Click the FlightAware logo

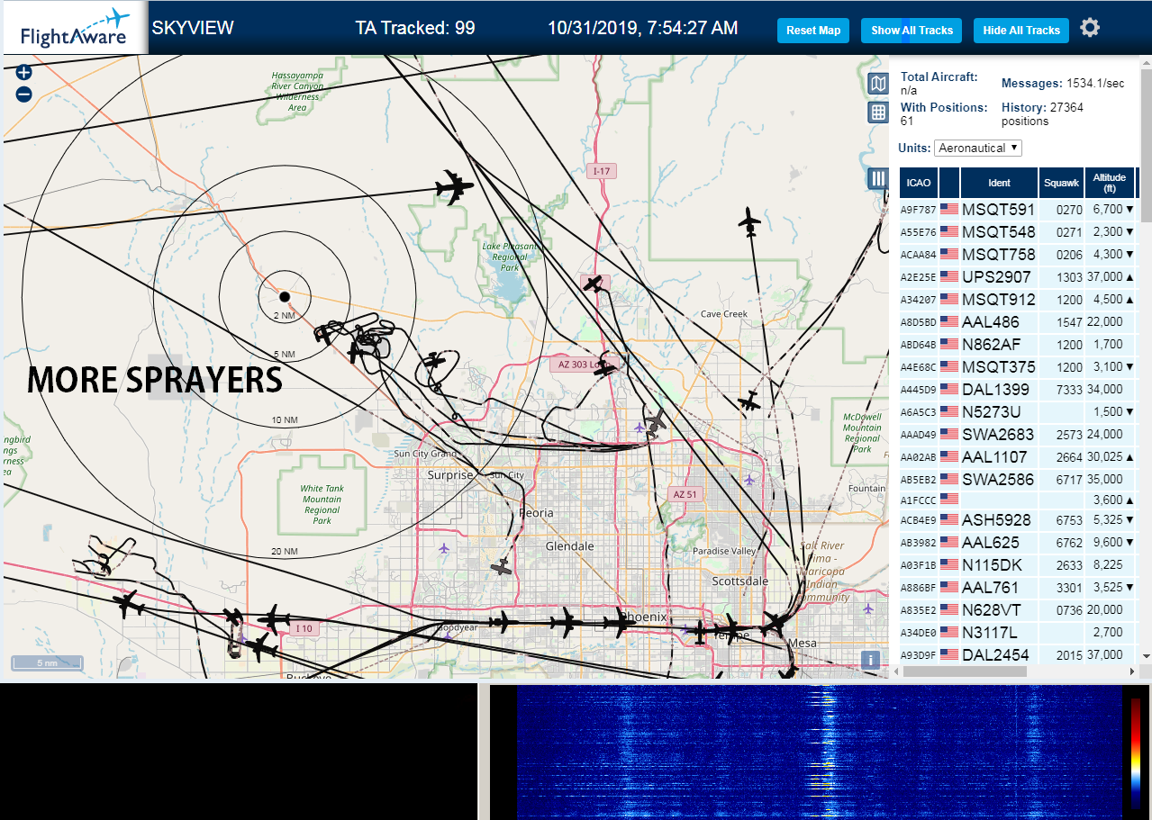coord(74,29)
